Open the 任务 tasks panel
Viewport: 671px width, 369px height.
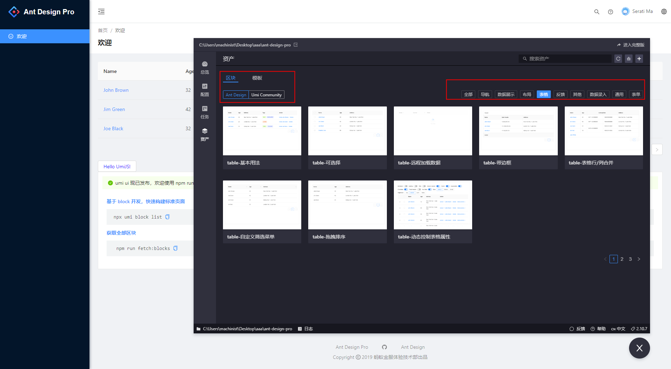click(205, 112)
